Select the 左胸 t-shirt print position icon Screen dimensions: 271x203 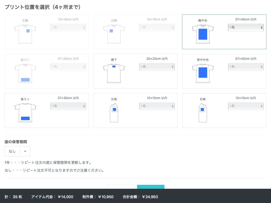(25, 34)
